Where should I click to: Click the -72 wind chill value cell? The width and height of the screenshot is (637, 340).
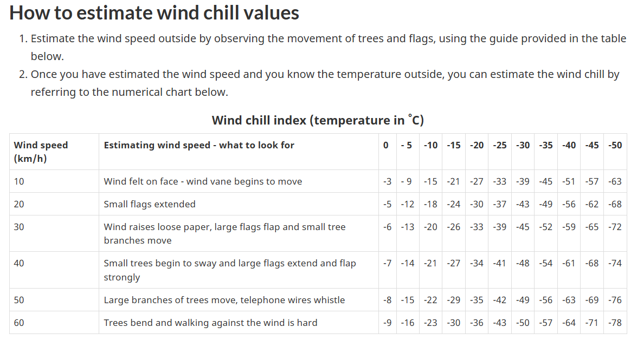(x=615, y=227)
